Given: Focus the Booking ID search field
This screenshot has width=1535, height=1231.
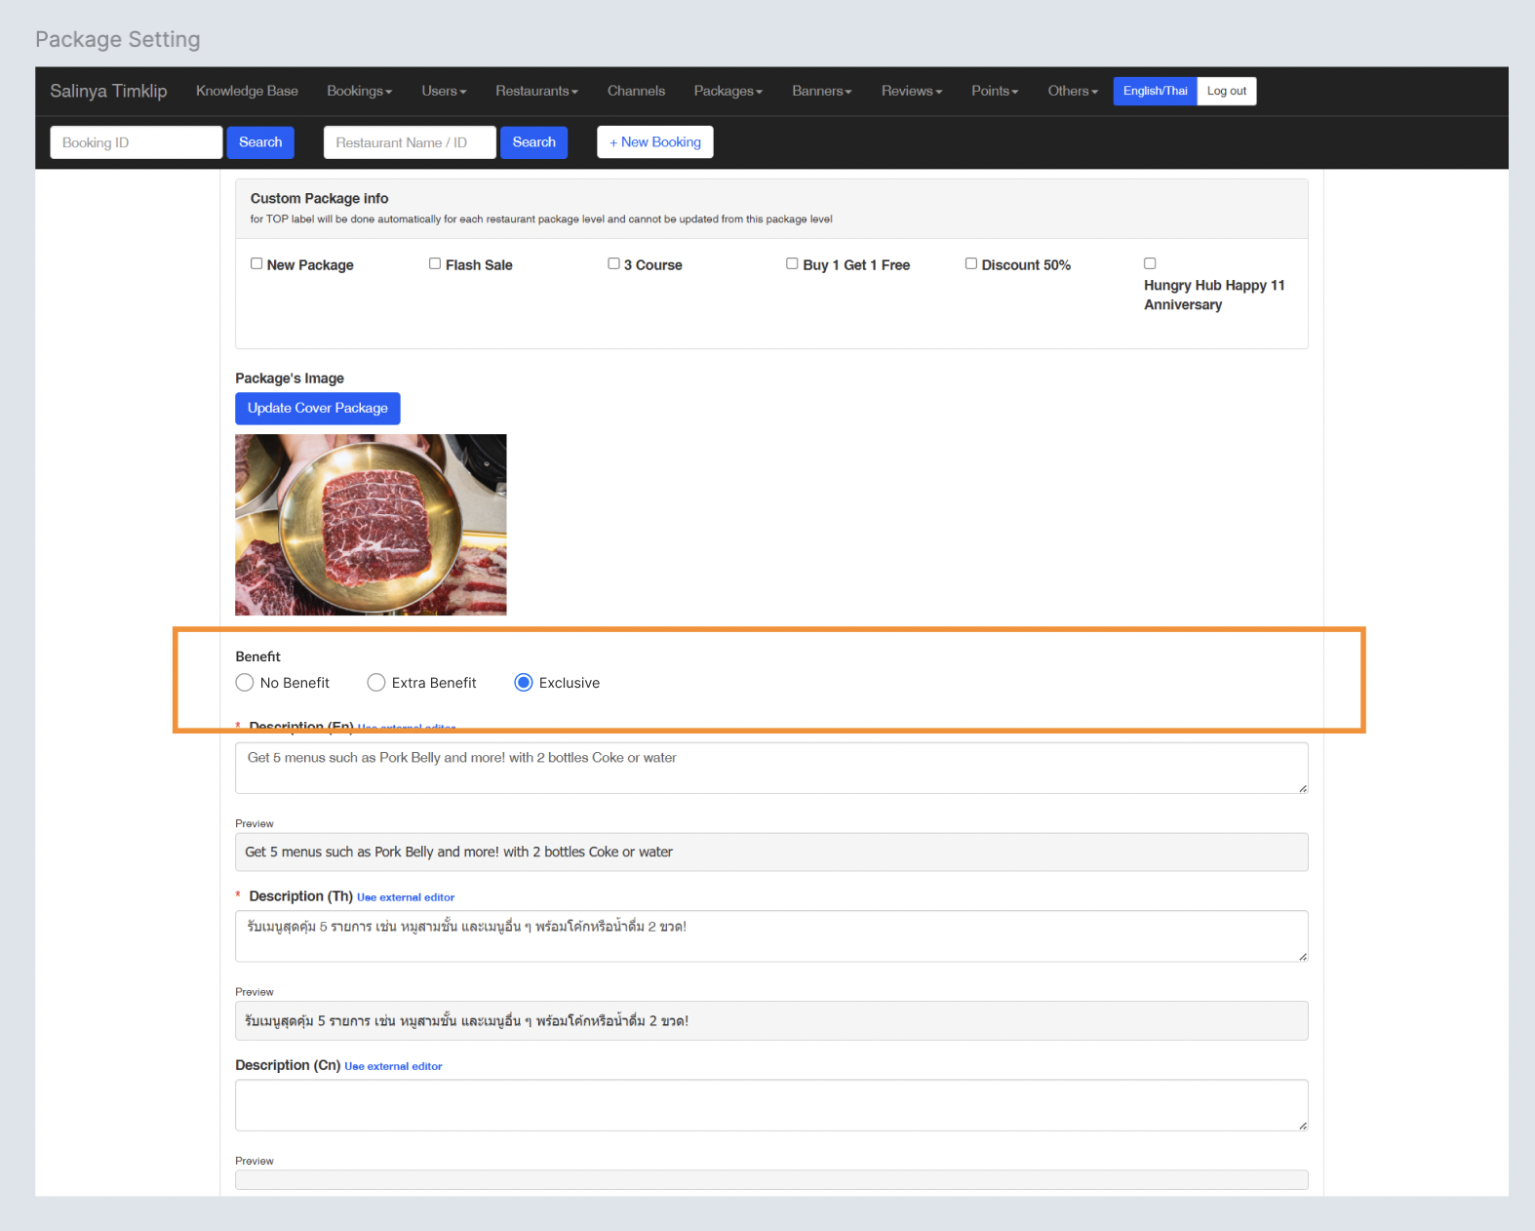Looking at the screenshot, I should click(137, 142).
